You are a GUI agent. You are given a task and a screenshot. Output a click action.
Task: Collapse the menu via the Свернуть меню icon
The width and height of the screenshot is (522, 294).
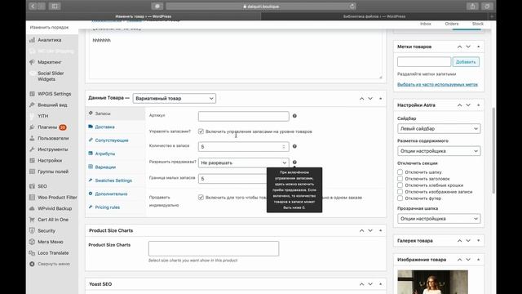(32, 264)
